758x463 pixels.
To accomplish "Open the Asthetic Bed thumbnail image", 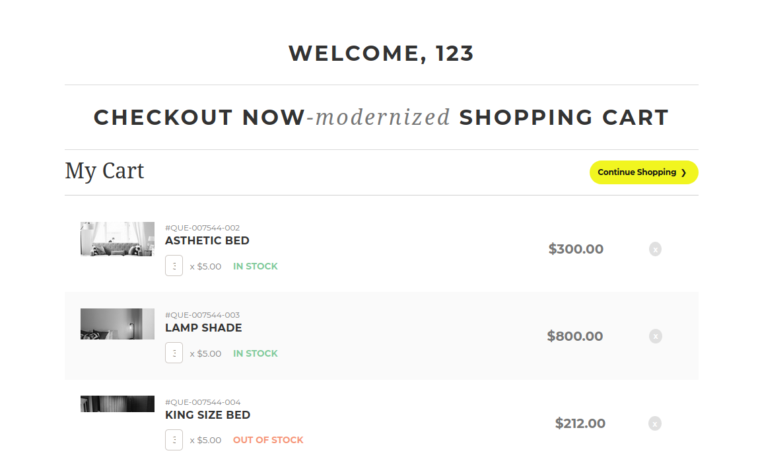I will click(118, 239).
